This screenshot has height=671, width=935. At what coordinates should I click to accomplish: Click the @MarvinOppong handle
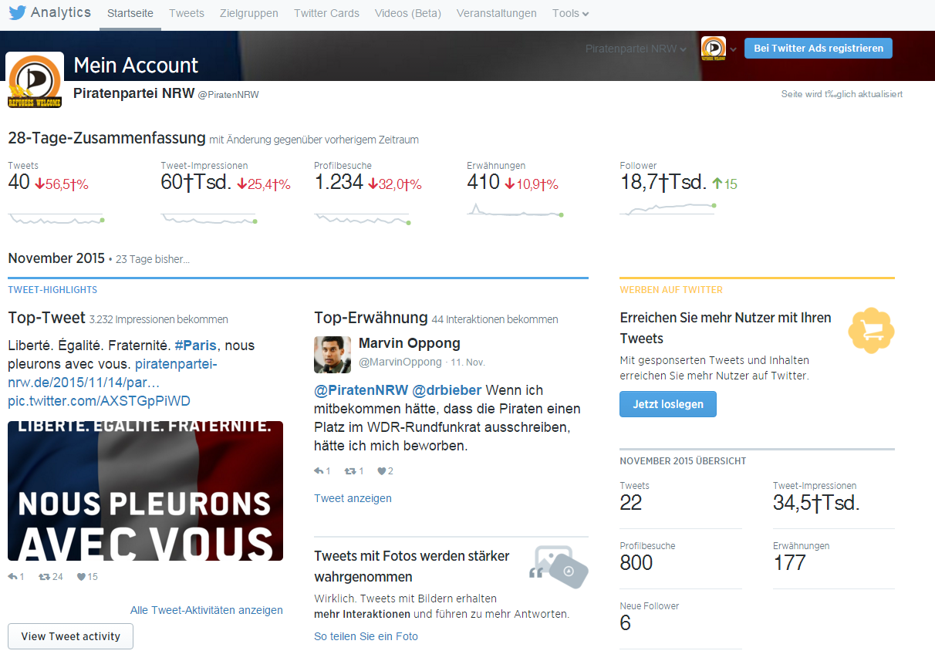pyautogui.click(x=400, y=362)
